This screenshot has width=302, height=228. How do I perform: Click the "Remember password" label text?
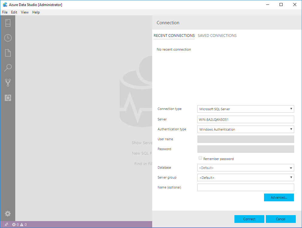218,159
